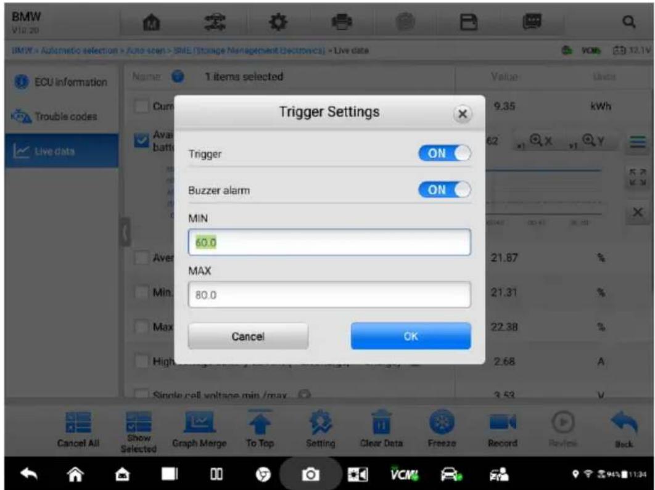Close the graph using the X icon
Screen dimensions: 655x490
click(638, 211)
